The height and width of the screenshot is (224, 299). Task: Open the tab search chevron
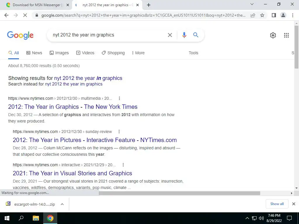click(x=252, y=4)
